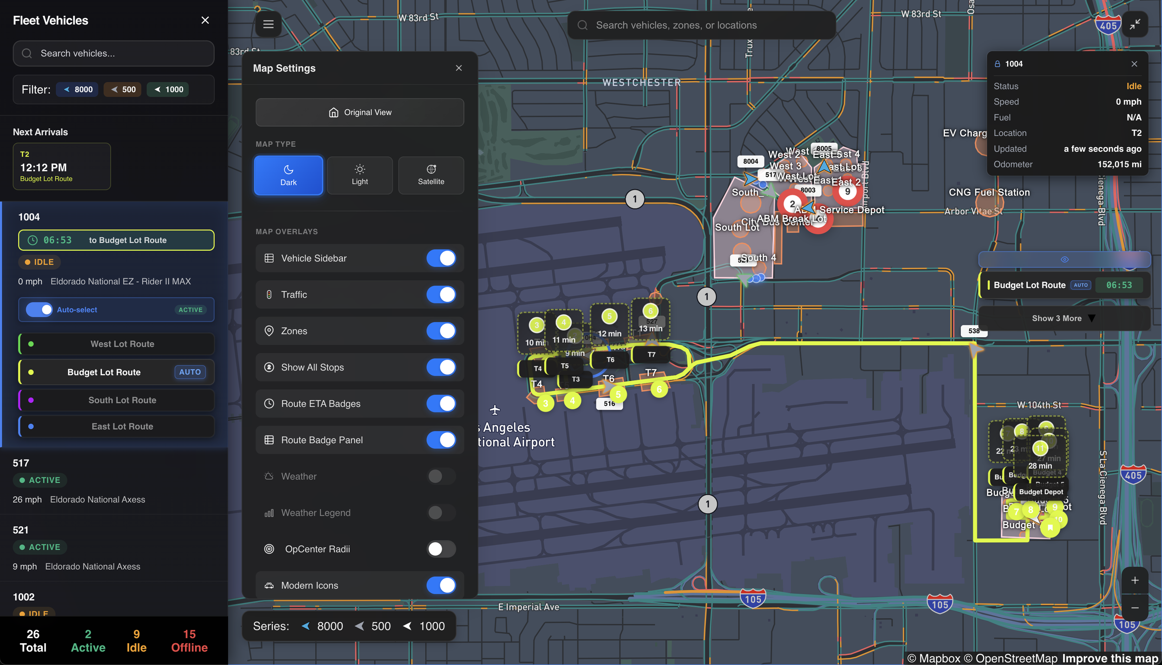The image size is (1162, 665).
Task: Click the Original View button
Action: coord(359,112)
